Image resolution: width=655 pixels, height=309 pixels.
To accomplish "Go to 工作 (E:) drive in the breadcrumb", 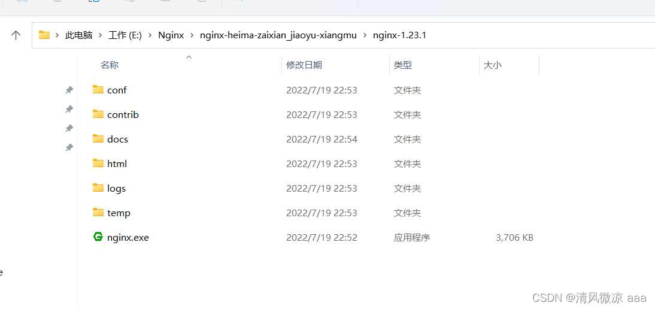I will pos(125,35).
